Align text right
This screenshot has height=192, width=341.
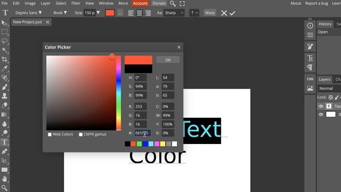point(148,13)
